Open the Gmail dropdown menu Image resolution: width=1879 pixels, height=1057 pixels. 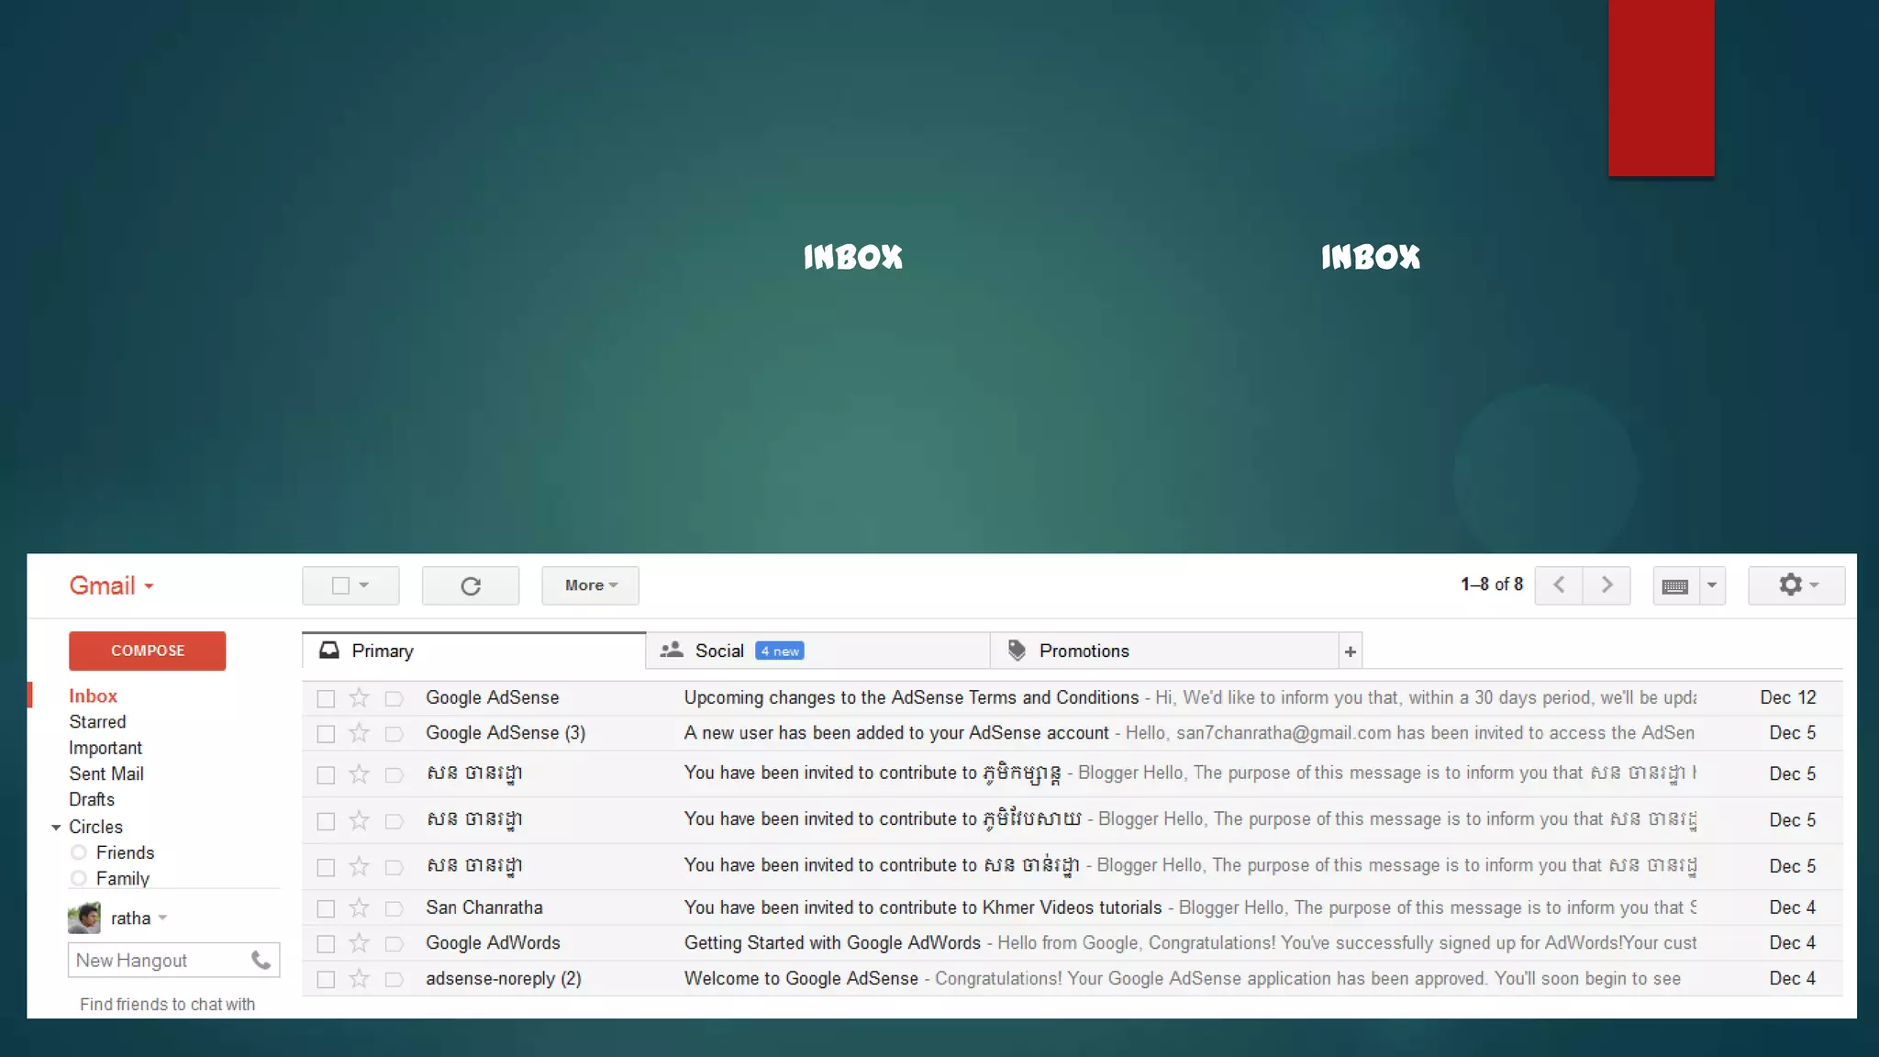click(x=112, y=585)
